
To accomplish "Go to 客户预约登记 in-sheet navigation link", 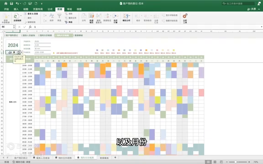I will pos(11,36).
